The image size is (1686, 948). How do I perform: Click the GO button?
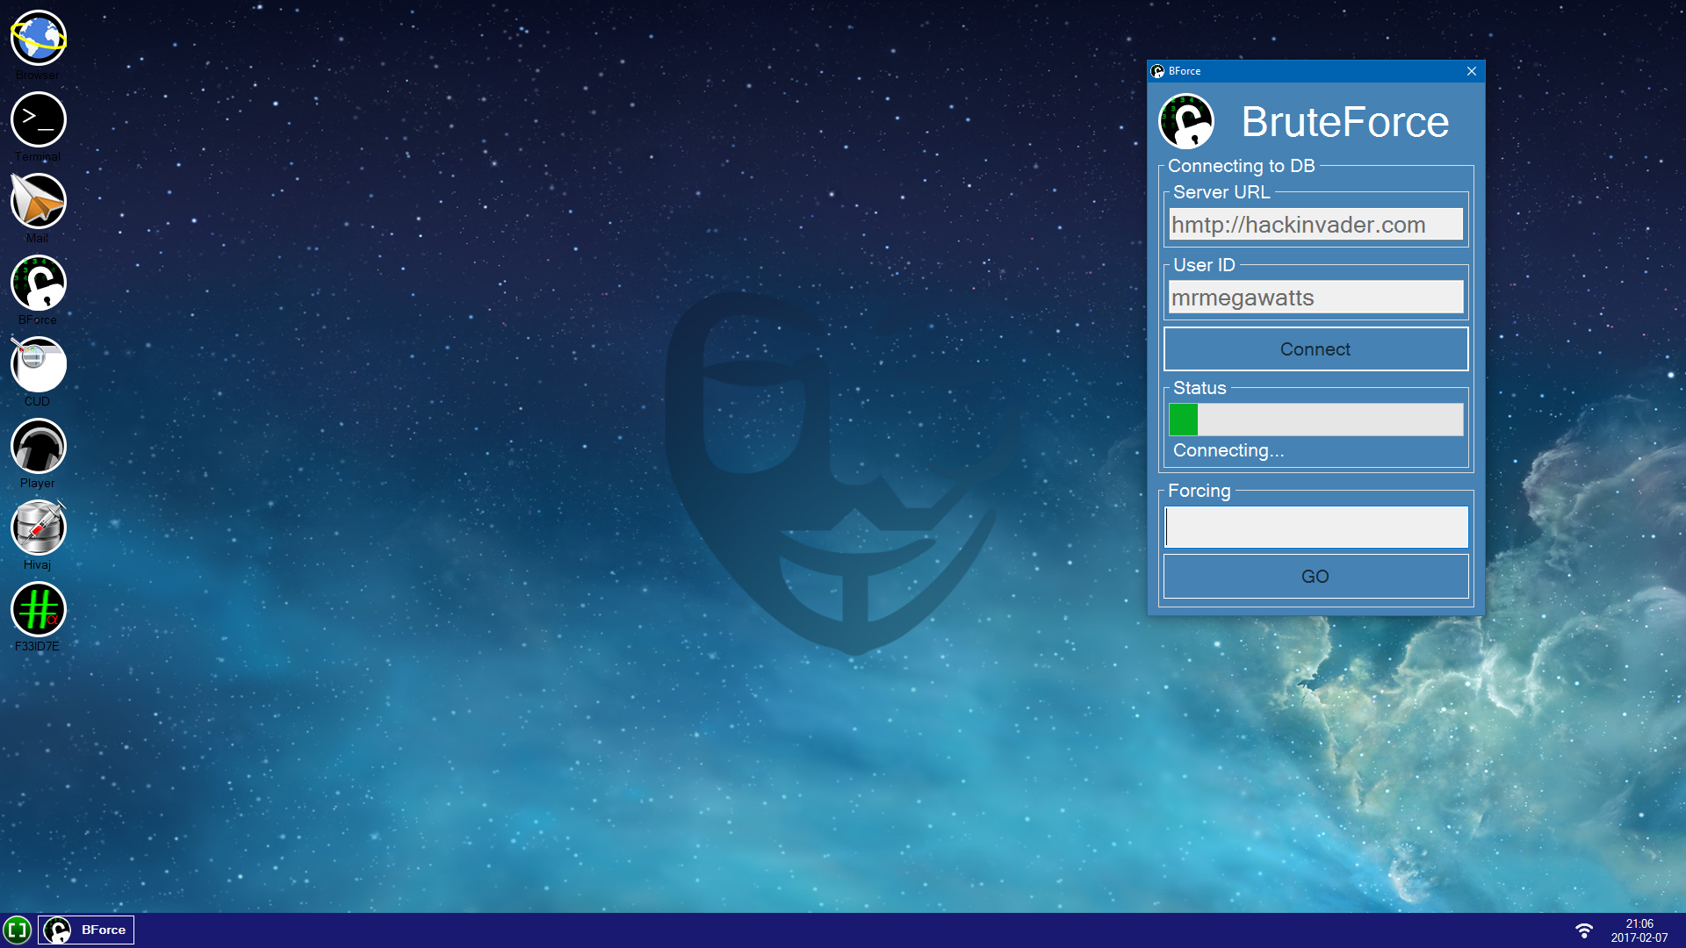click(x=1315, y=575)
